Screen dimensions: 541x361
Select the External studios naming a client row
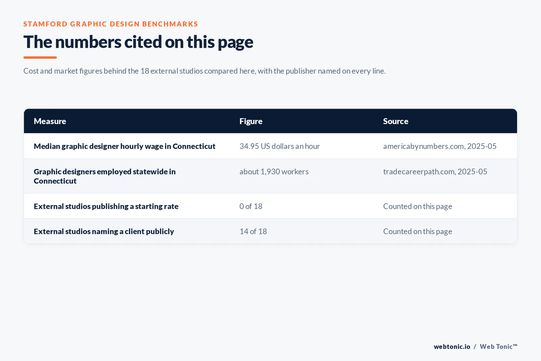click(x=270, y=231)
